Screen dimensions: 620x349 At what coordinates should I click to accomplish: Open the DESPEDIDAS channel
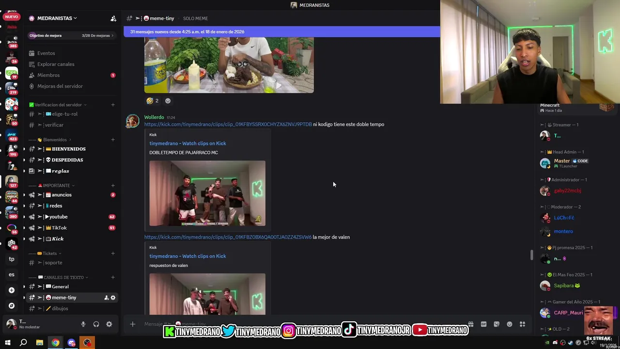tap(72, 160)
